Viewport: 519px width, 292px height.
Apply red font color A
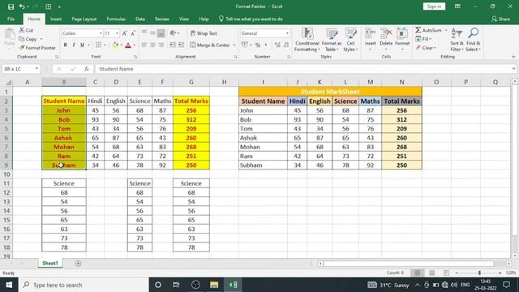pos(128,45)
